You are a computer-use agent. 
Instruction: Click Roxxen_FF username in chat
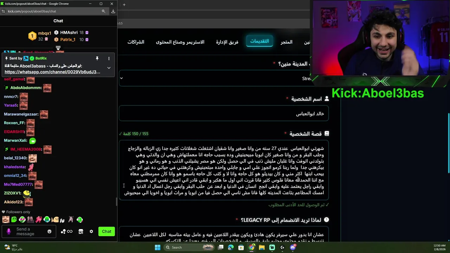(14, 123)
